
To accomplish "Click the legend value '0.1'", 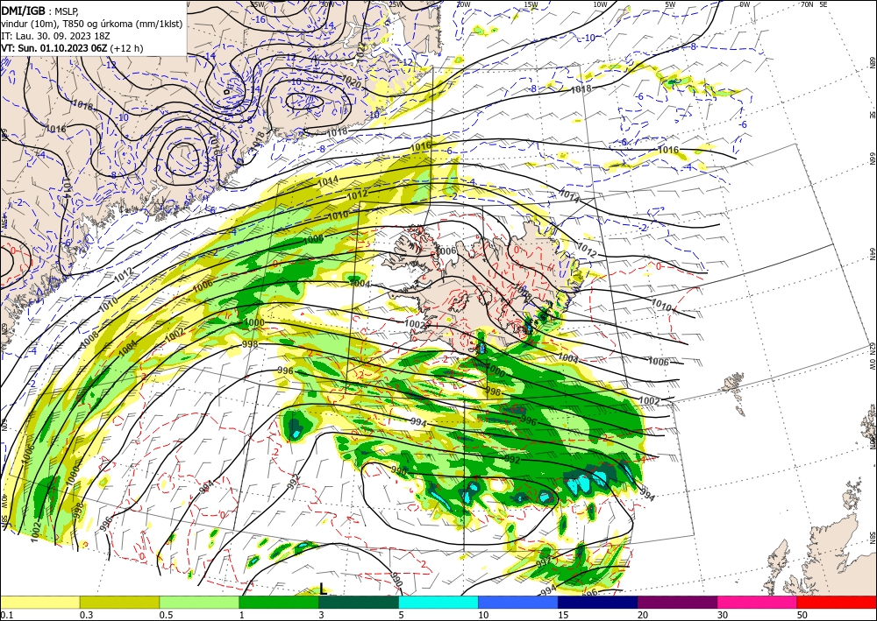I will 6,615.
